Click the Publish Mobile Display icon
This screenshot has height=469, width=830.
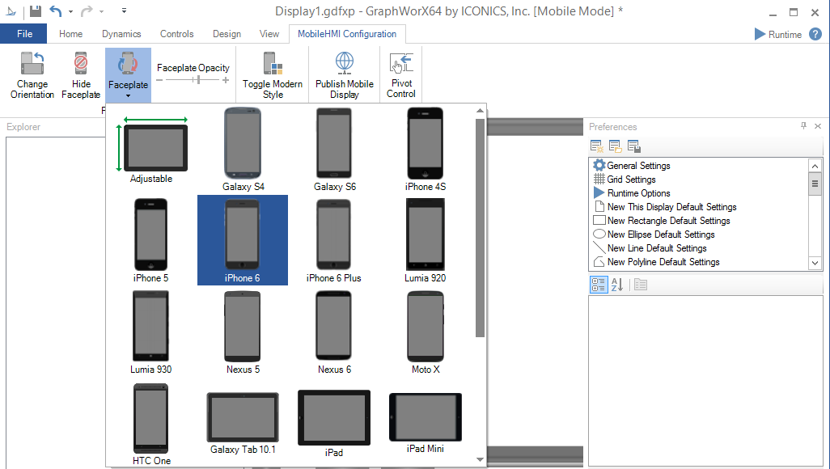[345, 64]
